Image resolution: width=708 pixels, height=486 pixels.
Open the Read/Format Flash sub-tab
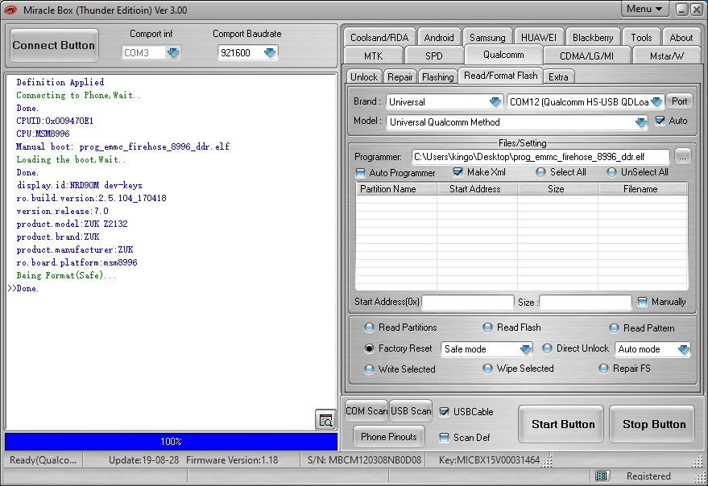[501, 76]
